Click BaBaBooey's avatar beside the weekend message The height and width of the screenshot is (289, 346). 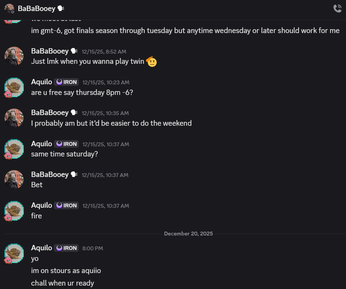click(x=14, y=118)
